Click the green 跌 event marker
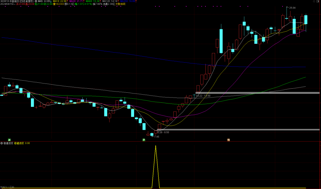The height and width of the screenshot is (189, 321). (143, 140)
